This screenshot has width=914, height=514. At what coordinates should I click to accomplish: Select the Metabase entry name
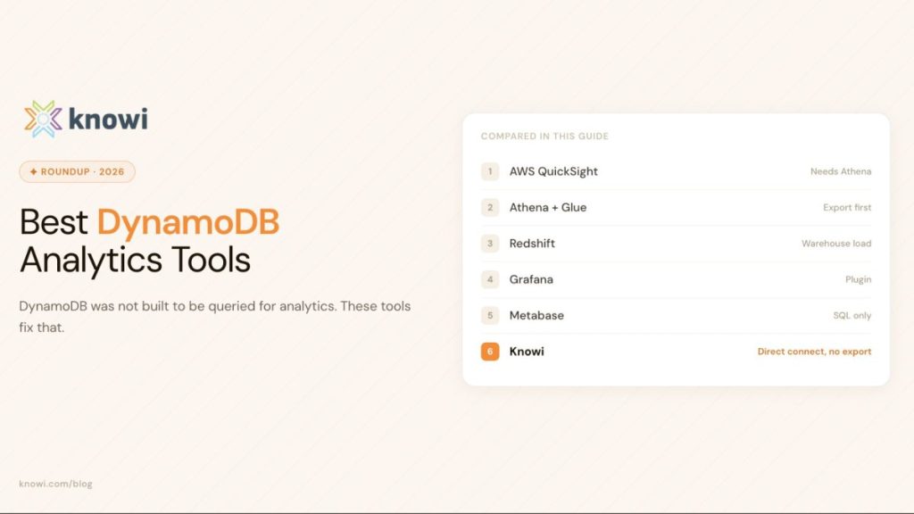point(536,315)
